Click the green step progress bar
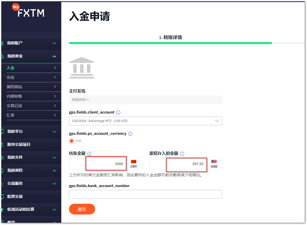The width and height of the screenshot is (307, 225). pos(171,43)
